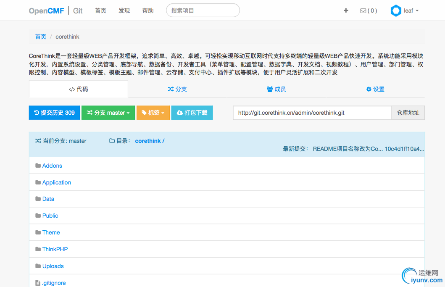Image resolution: width=445 pixels, height=287 pixels.
Task: Click the .gitignore file icon
Action: pyautogui.click(x=38, y=283)
